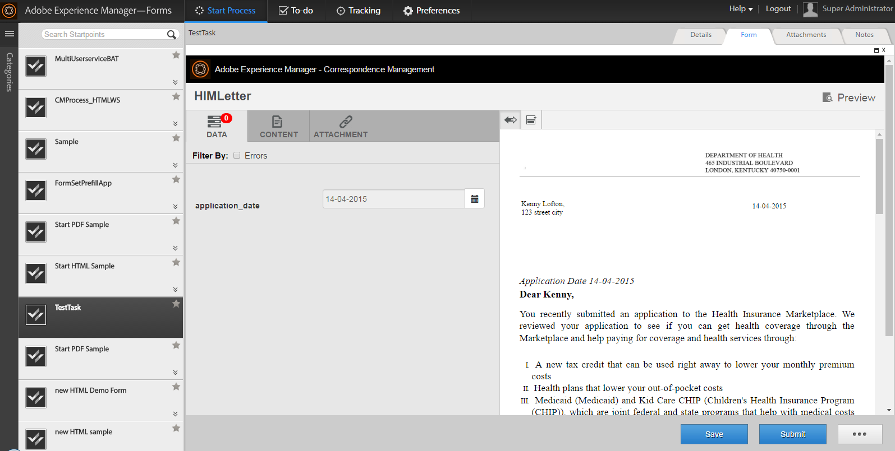Click the search magnifier in Startpoints box
Screen dimensions: 895x451
[172, 35]
